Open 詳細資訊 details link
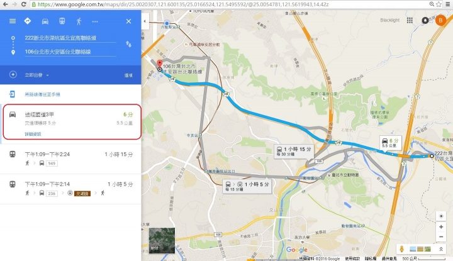The width and height of the screenshot is (453, 261). pyautogui.click(x=33, y=134)
